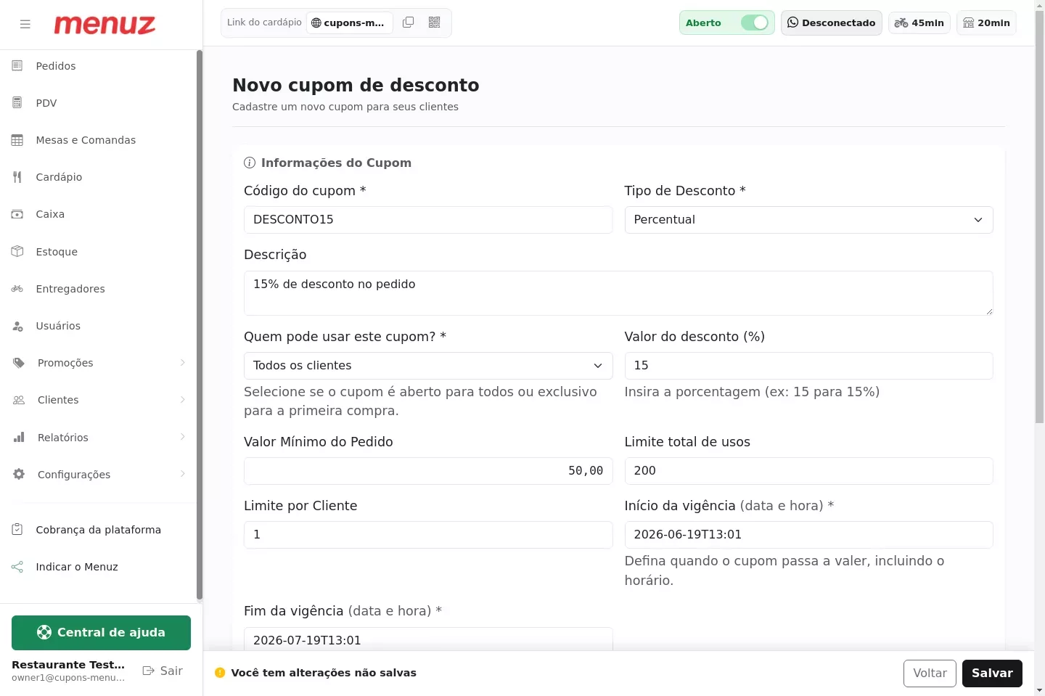Viewport: 1045px width, 696px height.
Task: Click the Valor Mínimo do Pedido field
Action: coord(428,471)
